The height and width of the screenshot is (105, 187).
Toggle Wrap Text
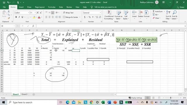[68, 13]
